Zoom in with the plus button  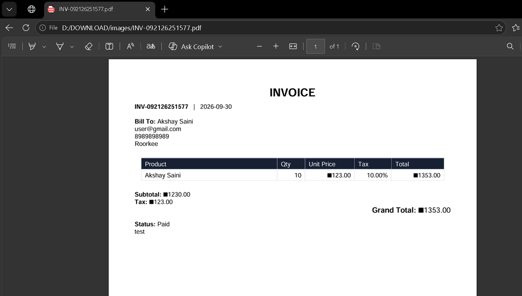(x=276, y=46)
